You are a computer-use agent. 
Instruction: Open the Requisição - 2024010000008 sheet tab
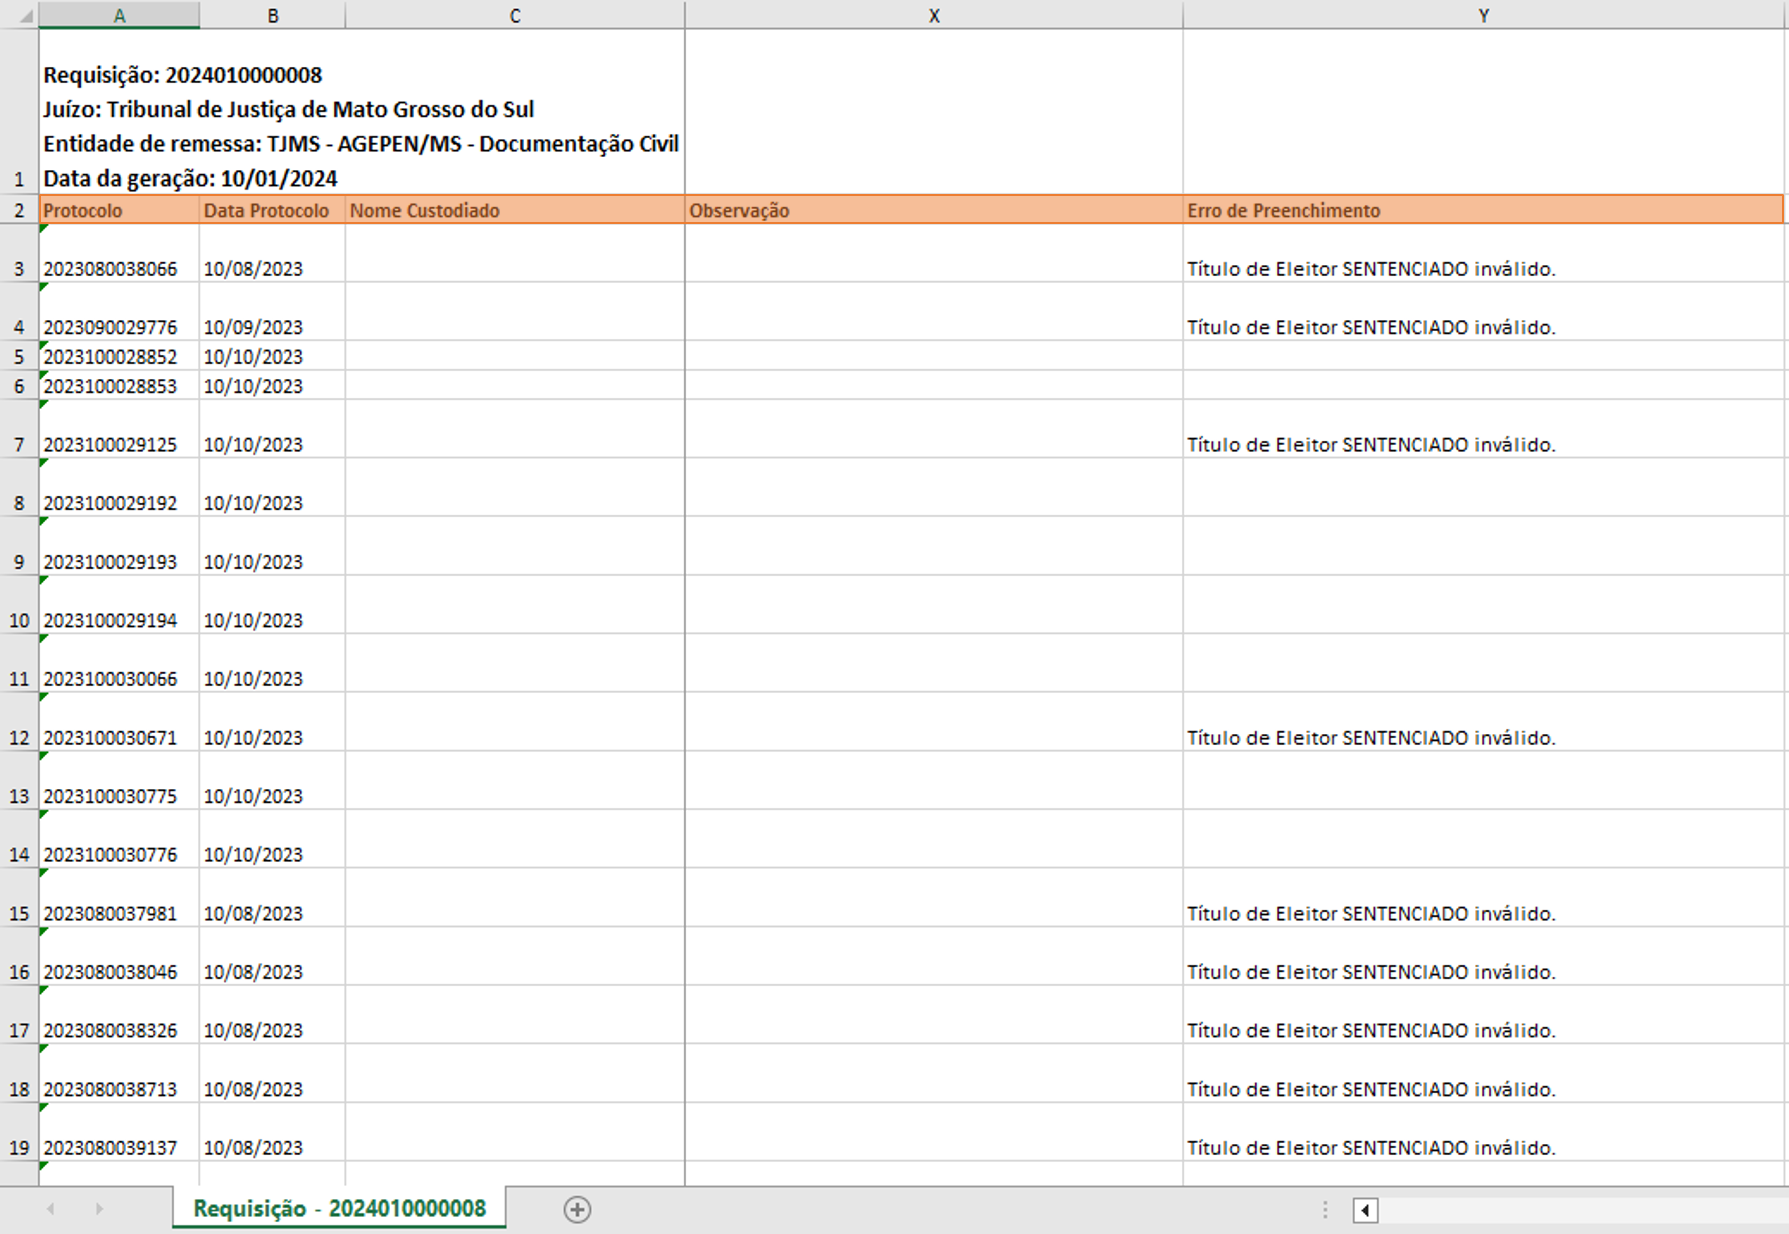pyautogui.click(x=339, y=1208)
